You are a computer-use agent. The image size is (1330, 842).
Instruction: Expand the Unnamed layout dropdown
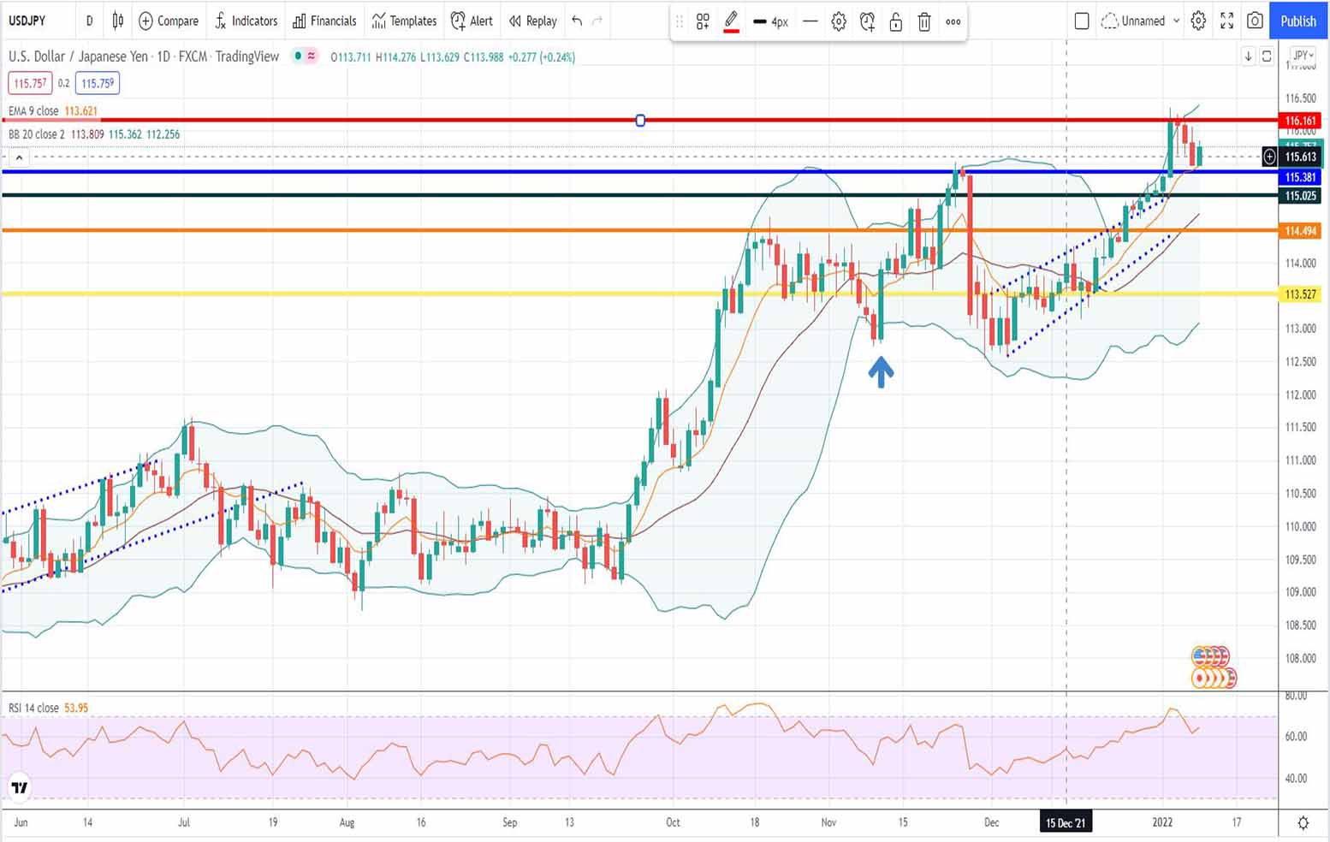tap(1176, 21)
